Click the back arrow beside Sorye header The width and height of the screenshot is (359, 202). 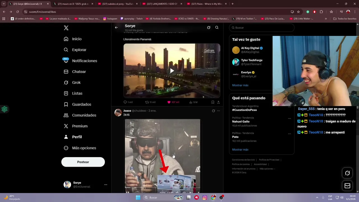pos(116,27)
